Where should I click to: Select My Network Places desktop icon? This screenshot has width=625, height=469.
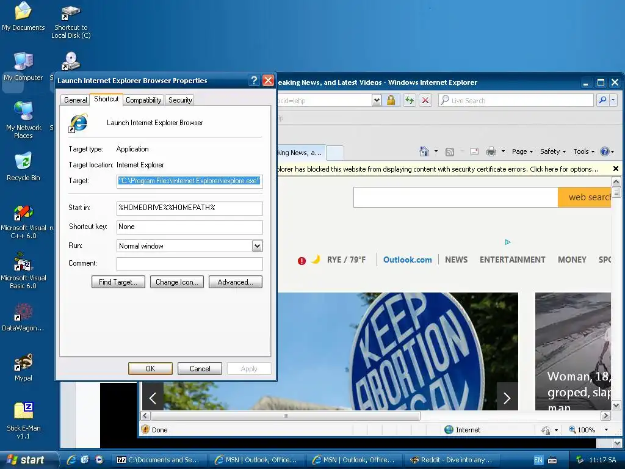pyautogui.click(x=23, y=120)
